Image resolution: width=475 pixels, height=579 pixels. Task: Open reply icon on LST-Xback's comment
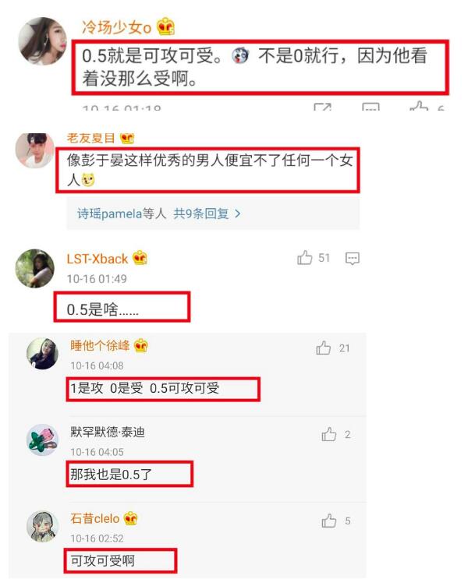point(352,258)
